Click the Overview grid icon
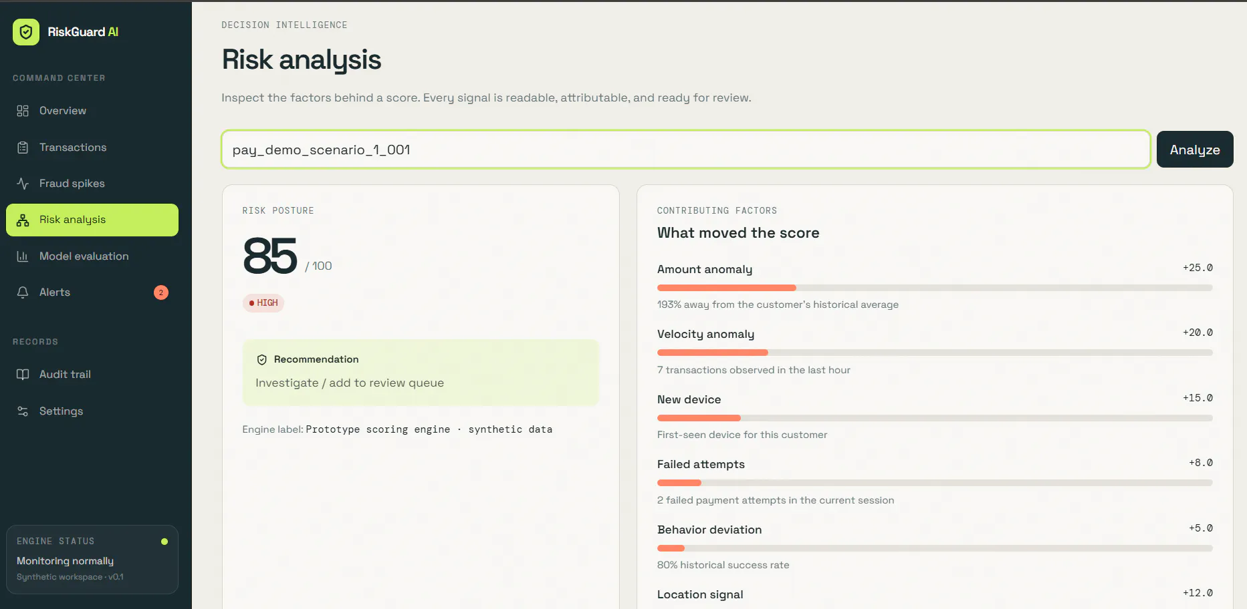The image size is (1247, 609). 23,111
